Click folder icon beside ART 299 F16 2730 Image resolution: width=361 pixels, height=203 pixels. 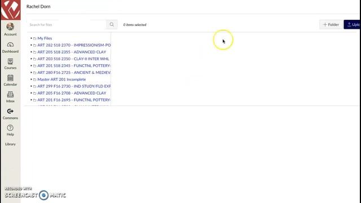(x=35, y=86)
